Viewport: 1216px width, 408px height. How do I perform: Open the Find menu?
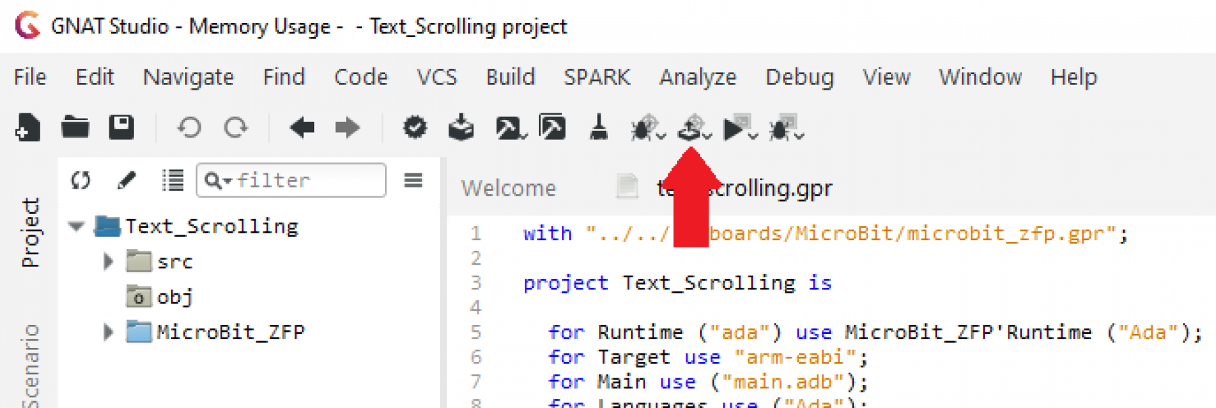point(284,77)
